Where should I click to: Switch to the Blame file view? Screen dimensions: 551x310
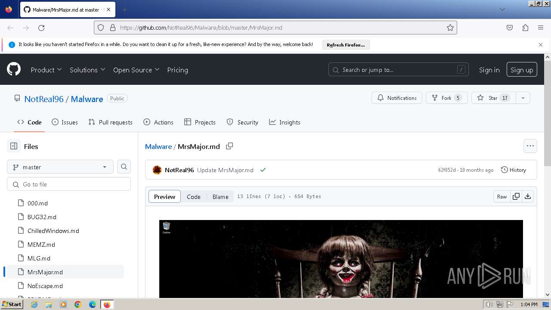(220, 196)
